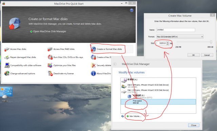Open the Control Panel desktop icon

click(x=6, y=94)
